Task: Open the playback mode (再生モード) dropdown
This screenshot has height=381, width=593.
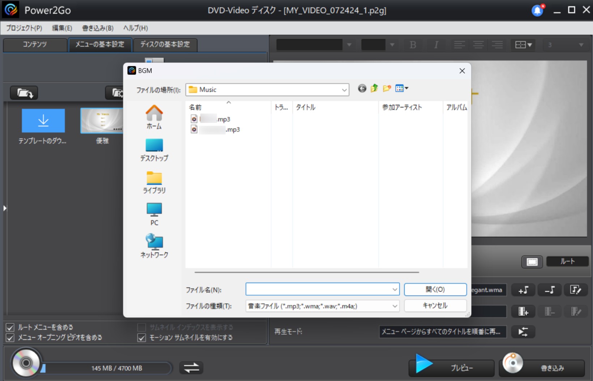Action: pyautogui.click(x=443, y=332)
